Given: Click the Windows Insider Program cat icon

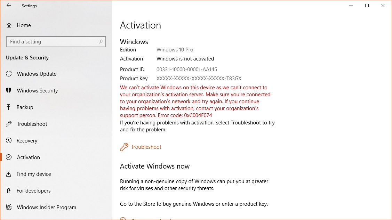Looking at the screenshot, I should [9, 207].
